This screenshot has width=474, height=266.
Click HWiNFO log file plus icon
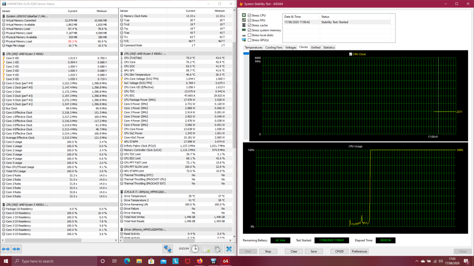[x=207, y=249]
